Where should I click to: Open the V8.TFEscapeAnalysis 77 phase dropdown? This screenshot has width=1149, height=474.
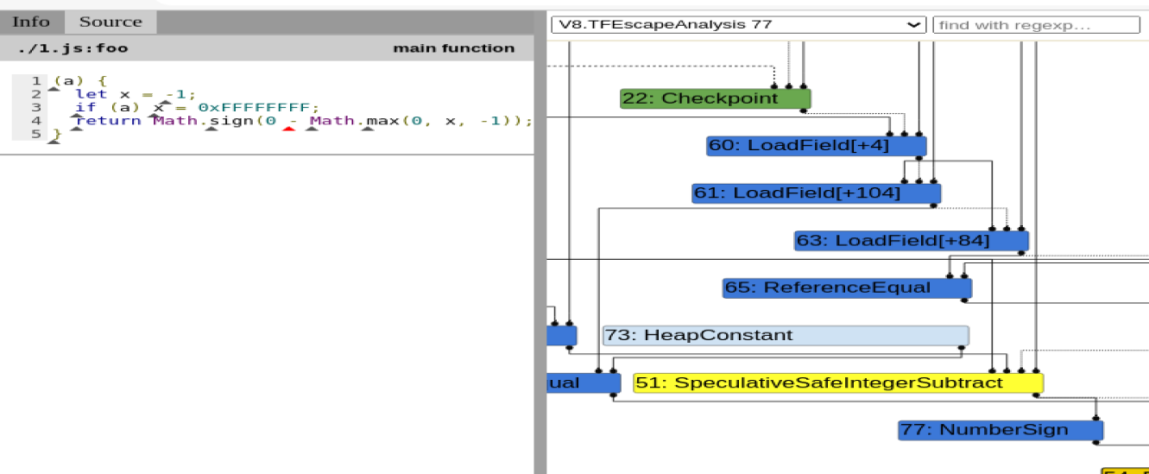pyautogui.click(x=738, y=25)
